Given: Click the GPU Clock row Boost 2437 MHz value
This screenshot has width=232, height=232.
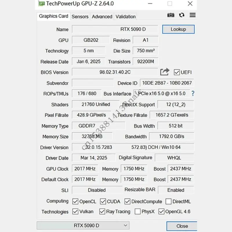Looking at the screenshot, I should coord(181,168).
